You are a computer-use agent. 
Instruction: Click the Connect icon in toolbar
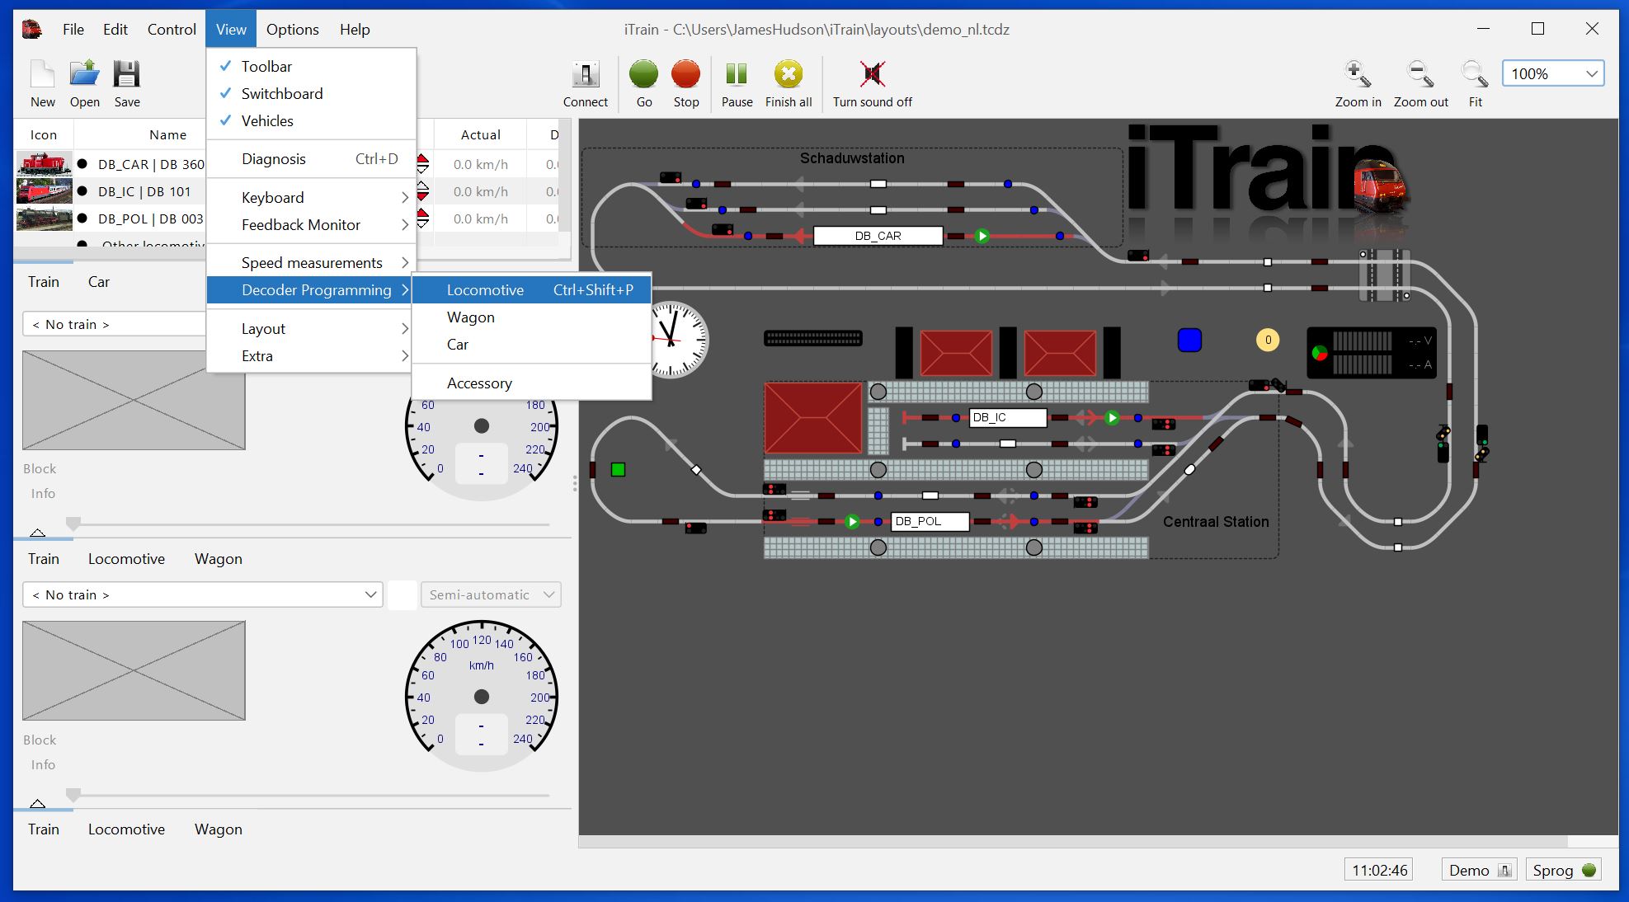point(586,82)
